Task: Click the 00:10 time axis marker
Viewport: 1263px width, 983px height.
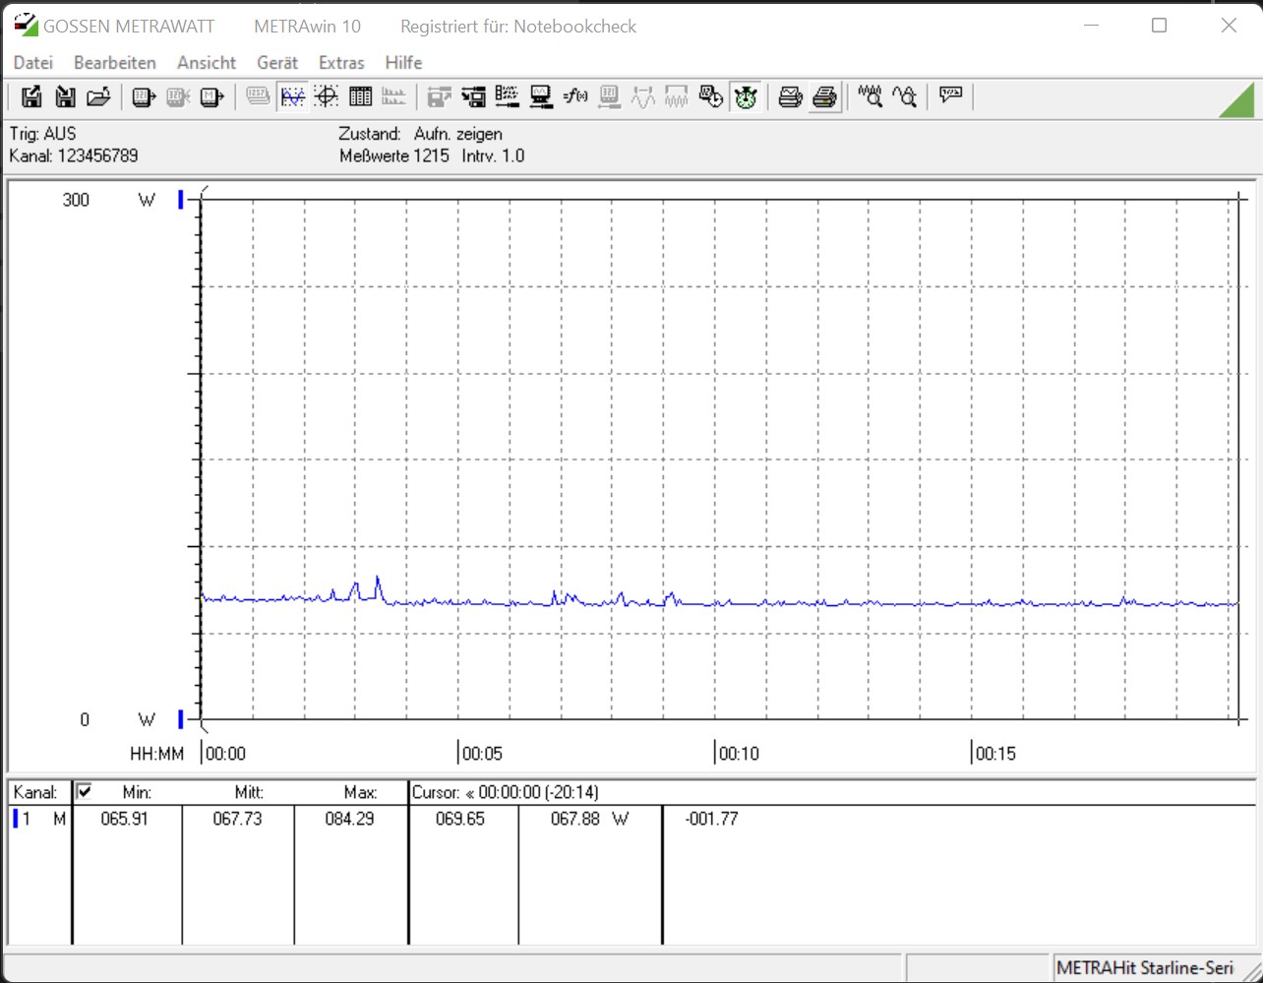Action: [739, 755]
